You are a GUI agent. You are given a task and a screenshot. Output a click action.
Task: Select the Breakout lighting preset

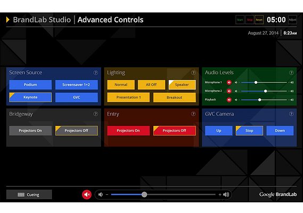tap(175, 97)
